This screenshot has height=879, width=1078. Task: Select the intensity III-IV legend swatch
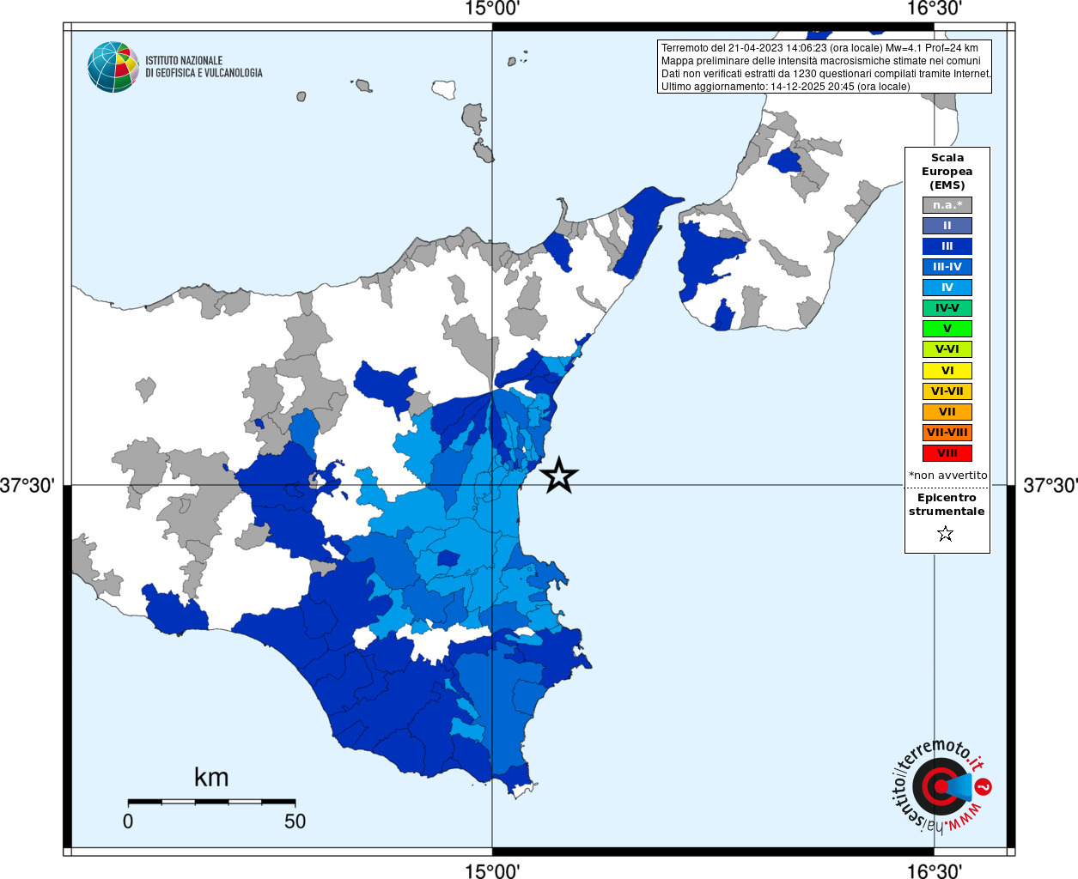(x=947, y=267)
